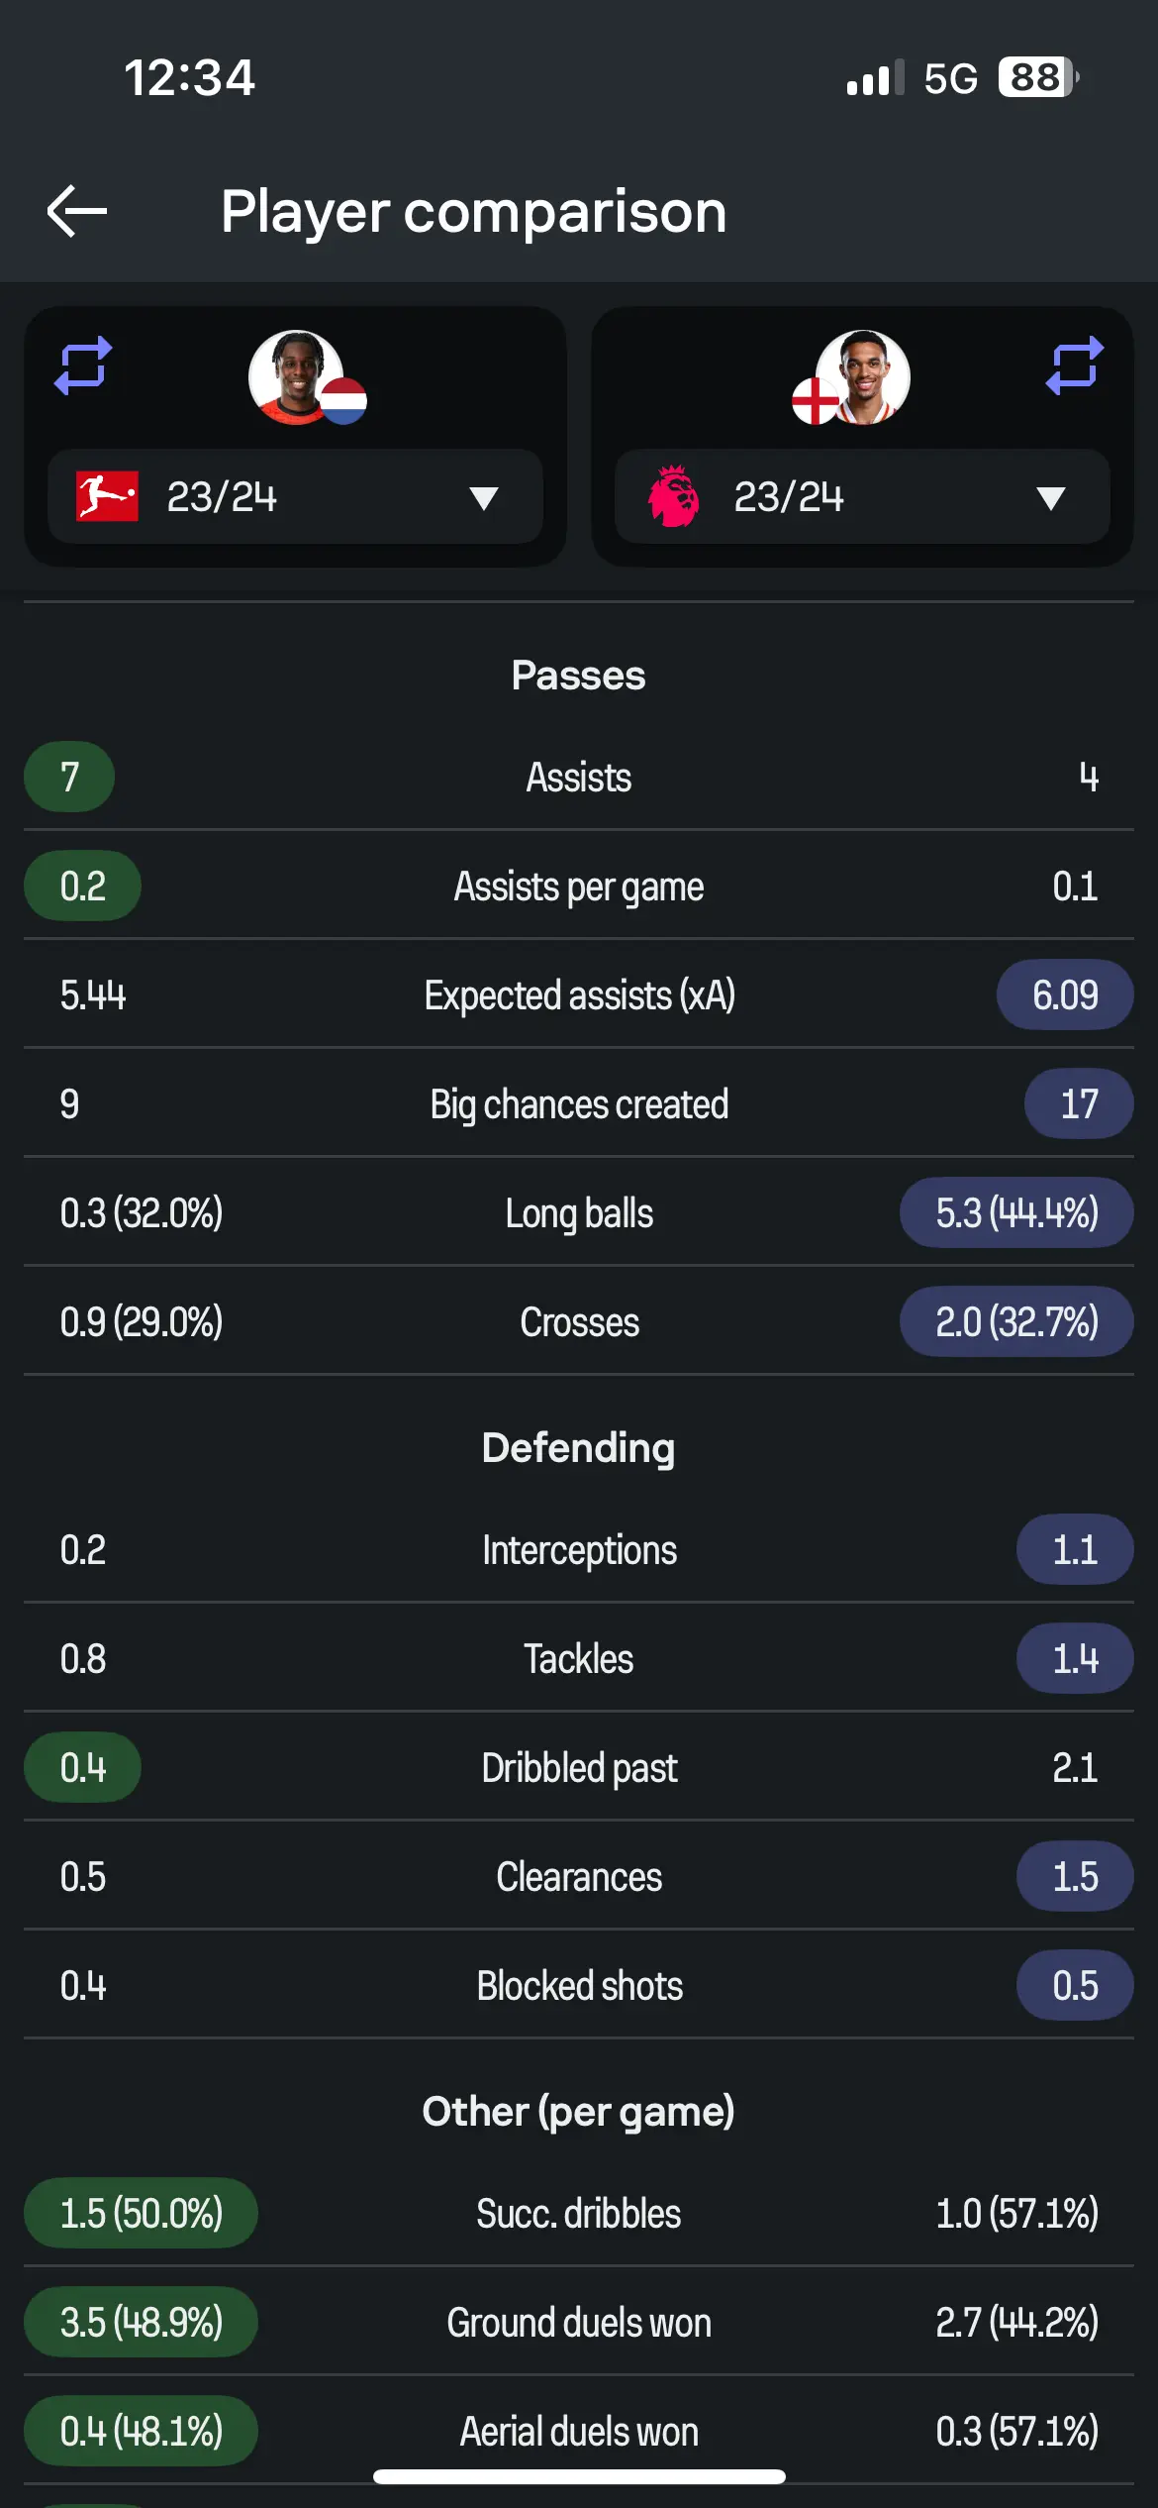Open the left player's photo
The image size is (1158, 2508).
click(296, 377)
